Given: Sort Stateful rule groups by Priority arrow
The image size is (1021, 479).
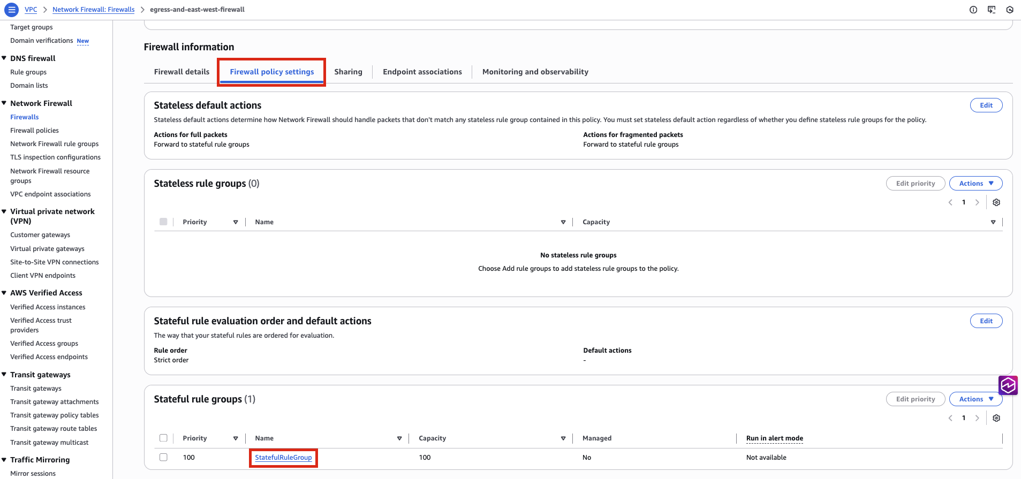Looking at the screenshot, I should pyautogui.click(x=236, y=438).
